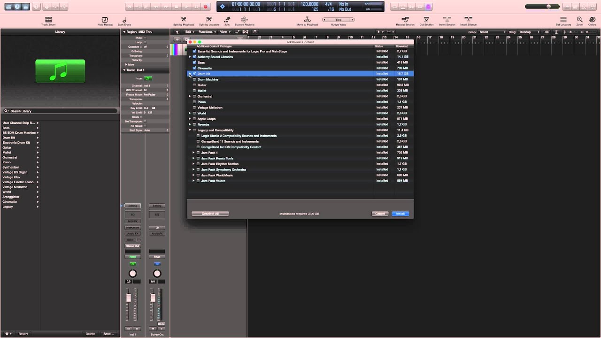The width and height of the screenshot is (601, 338).
Task: Expand Jam Pack 1 row
Action: click(193, 153)
